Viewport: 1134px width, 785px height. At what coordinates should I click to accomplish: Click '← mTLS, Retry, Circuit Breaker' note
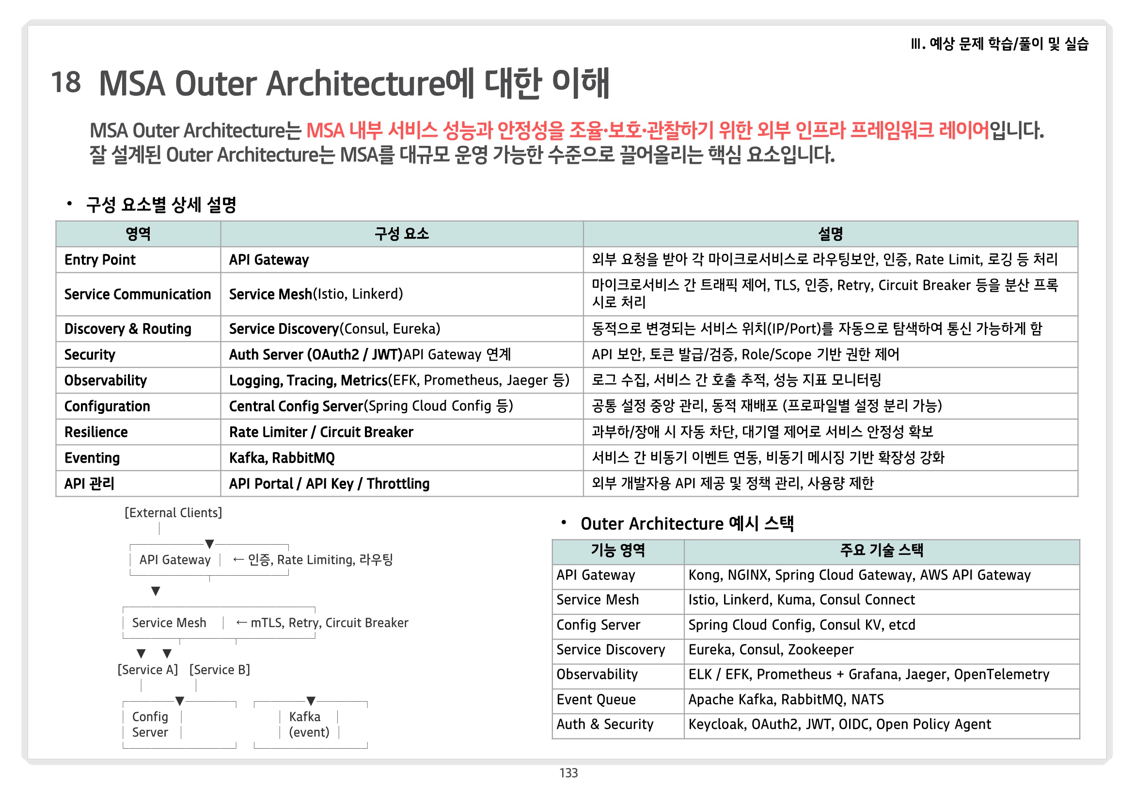point(322,623)
